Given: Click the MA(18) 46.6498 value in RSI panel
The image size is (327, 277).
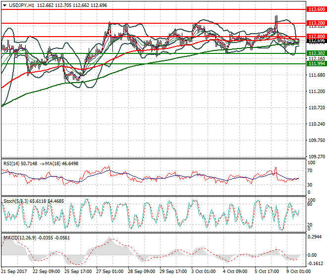Looking at the screenshot, I should (62, 164).
